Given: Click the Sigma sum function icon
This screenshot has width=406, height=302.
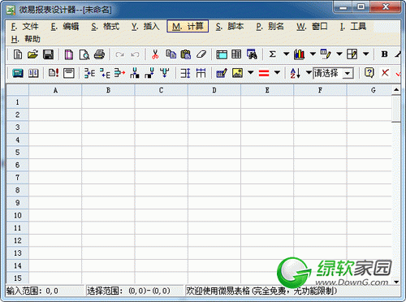Looking at the screenshot, I should click(x=273, y=54).
